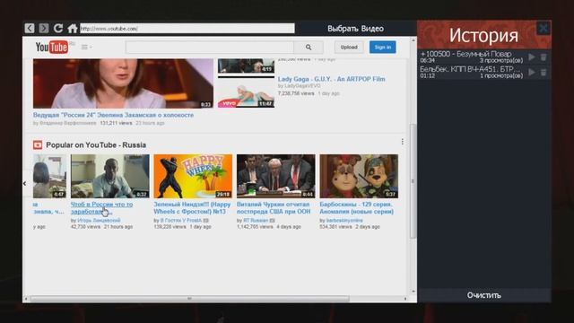Play the +100500 Безумный Повар history entry

tap(532, 57)
